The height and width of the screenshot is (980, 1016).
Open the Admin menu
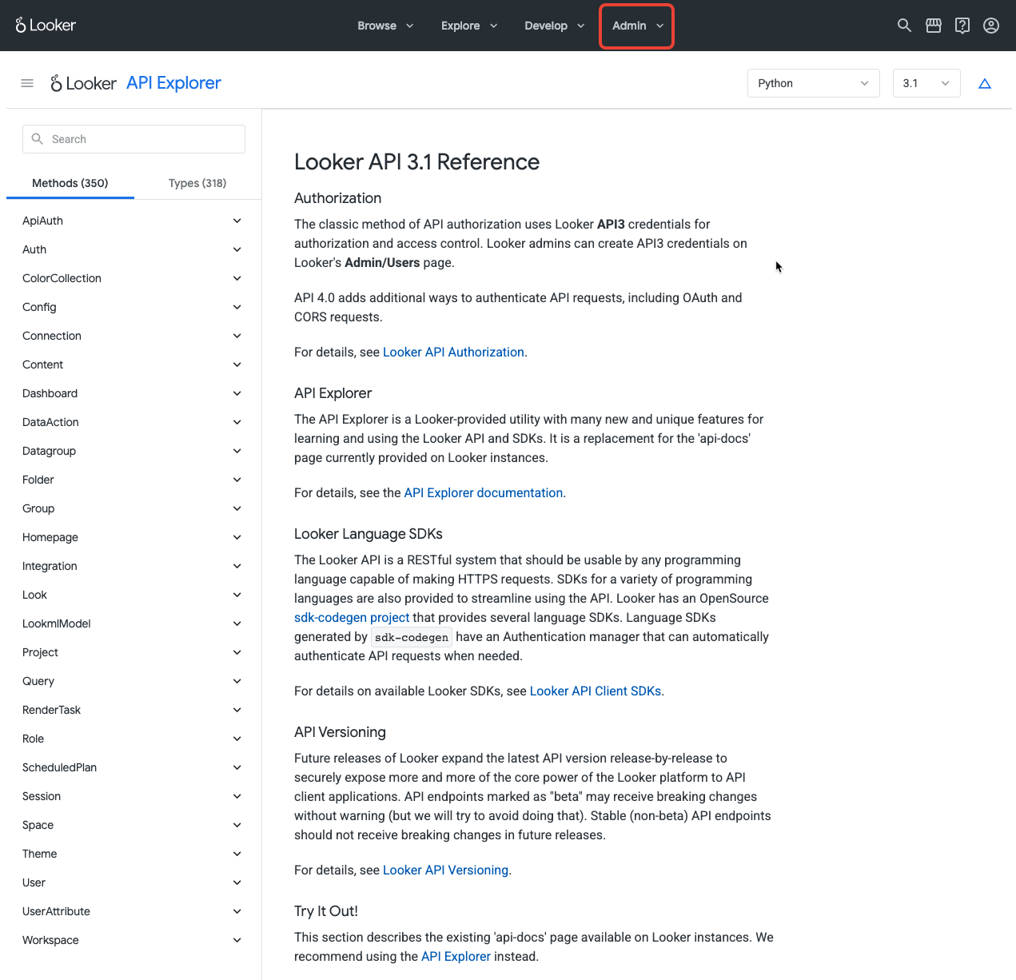637,26
